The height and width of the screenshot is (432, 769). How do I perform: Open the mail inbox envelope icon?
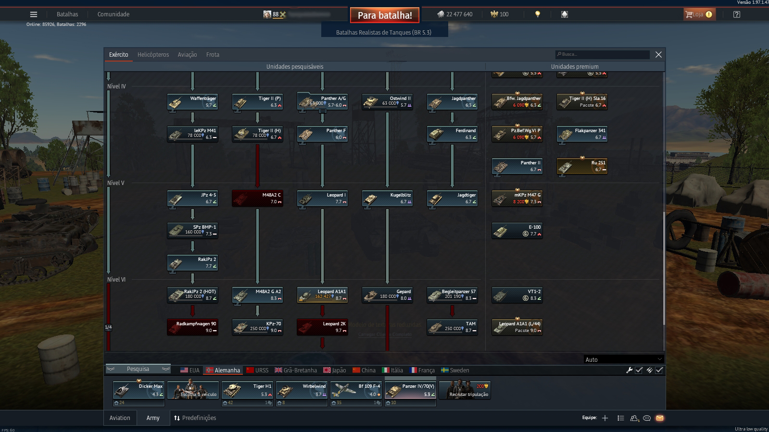tap(660, 418)
